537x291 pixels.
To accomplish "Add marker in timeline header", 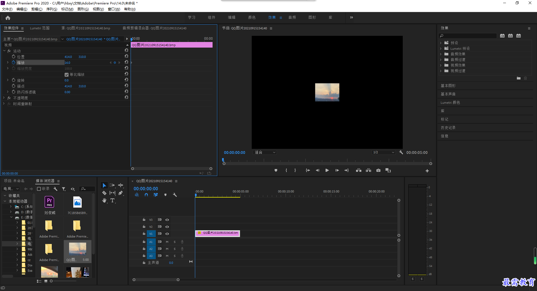I will tap(165, 195).
